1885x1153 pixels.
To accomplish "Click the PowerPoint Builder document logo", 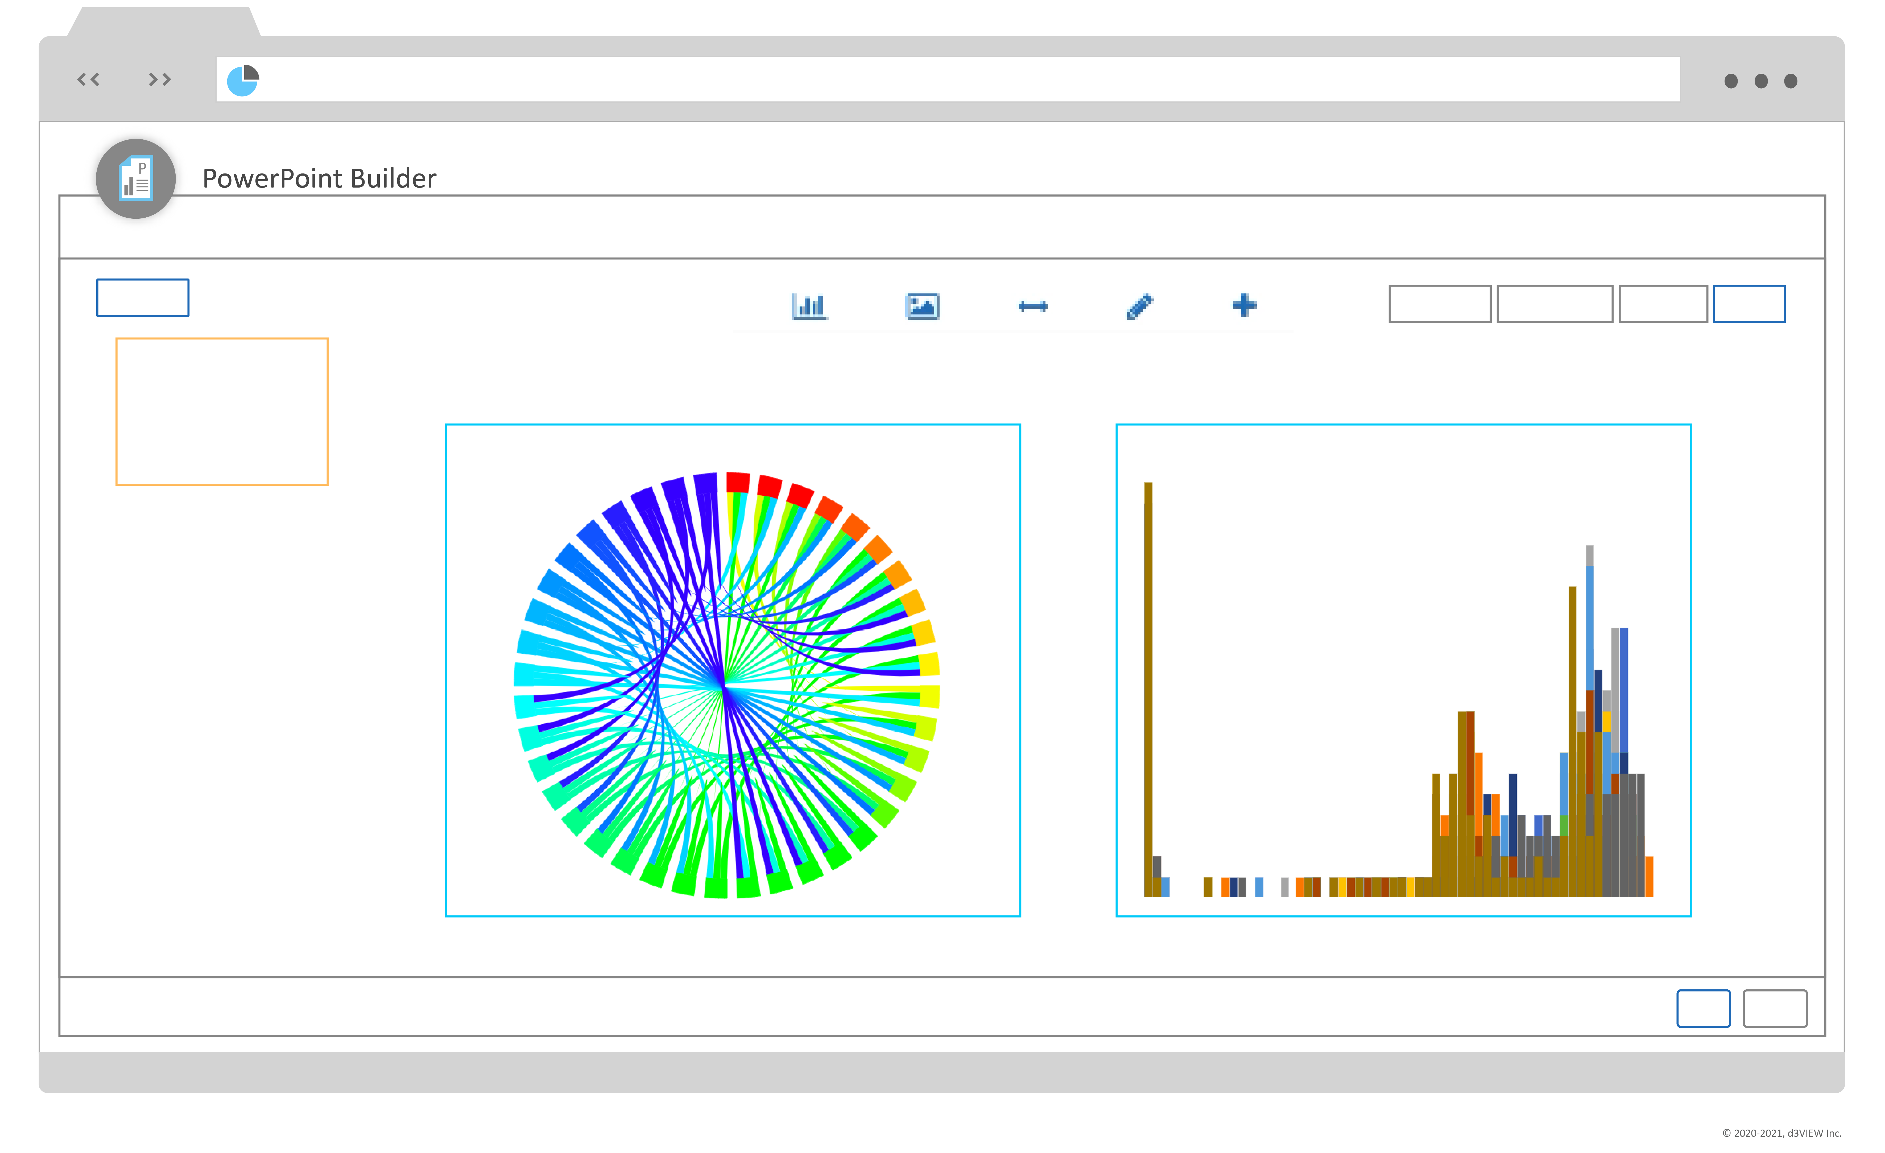I will [135, 178].
